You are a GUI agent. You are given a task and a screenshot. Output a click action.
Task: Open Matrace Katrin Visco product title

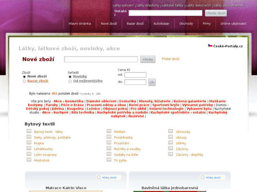66,188
